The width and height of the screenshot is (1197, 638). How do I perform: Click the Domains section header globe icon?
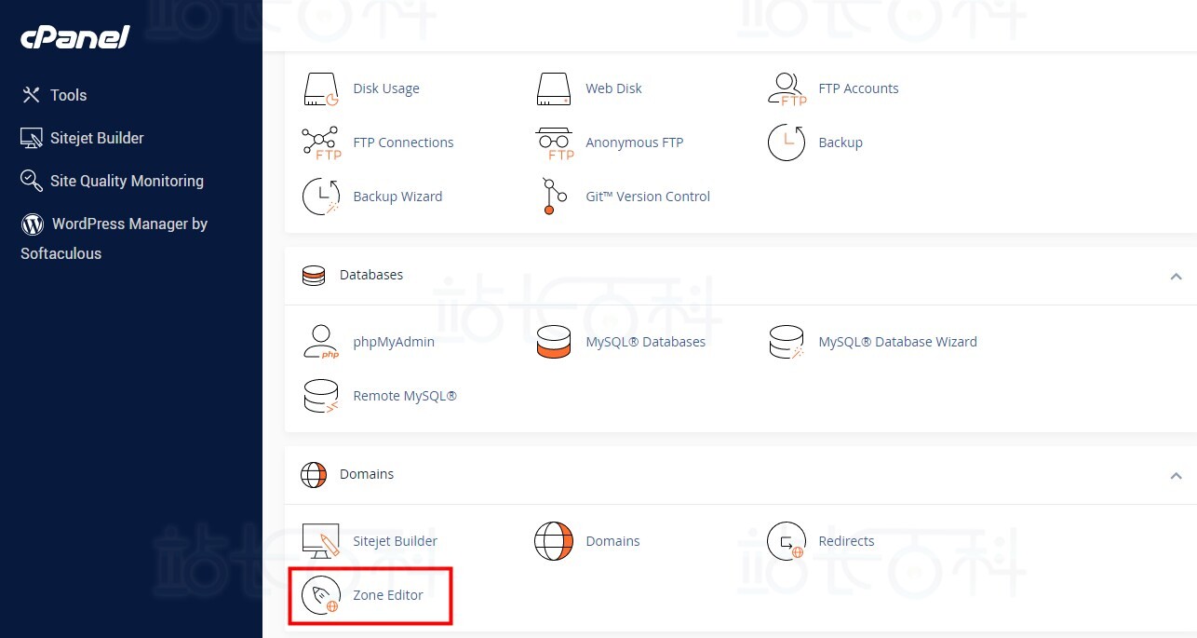point(314,475)
